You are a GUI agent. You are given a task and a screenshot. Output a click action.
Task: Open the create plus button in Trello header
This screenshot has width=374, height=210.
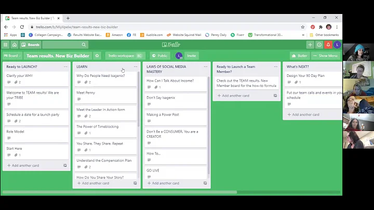coord(310,45)
